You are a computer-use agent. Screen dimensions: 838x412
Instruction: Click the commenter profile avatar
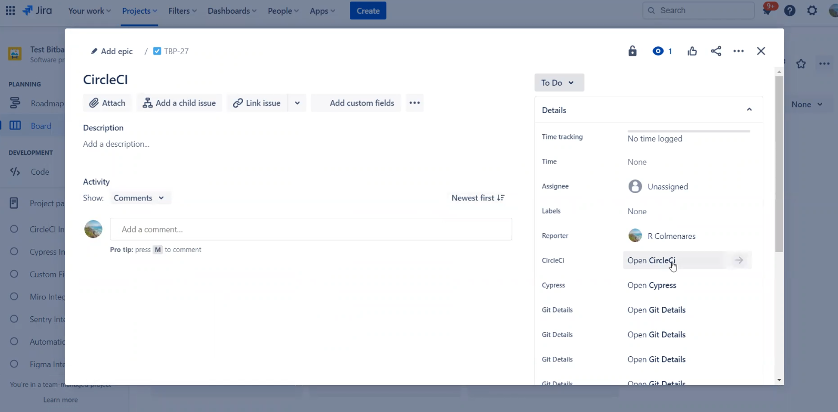[x=94, y=229]
